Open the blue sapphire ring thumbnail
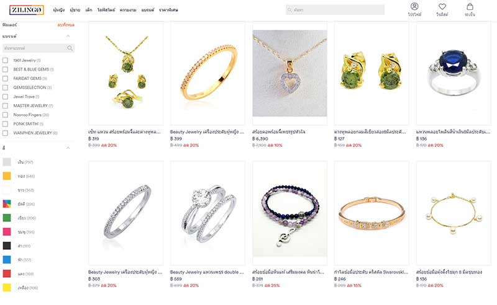Screen dimensions: 497x305 (x=454, y=73)
